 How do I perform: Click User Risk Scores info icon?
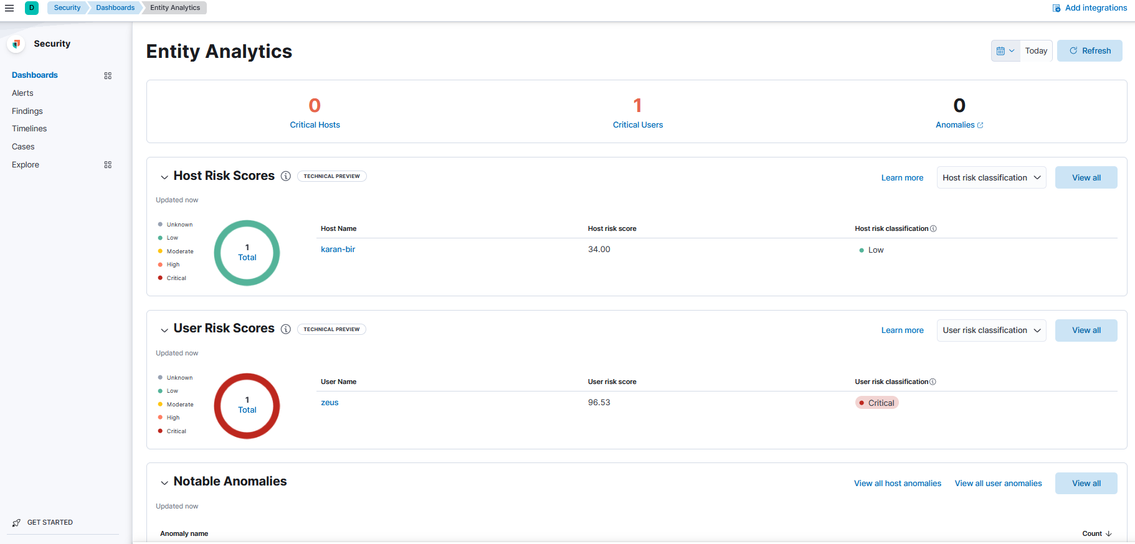pyautogui.click(x=286, y=329)
